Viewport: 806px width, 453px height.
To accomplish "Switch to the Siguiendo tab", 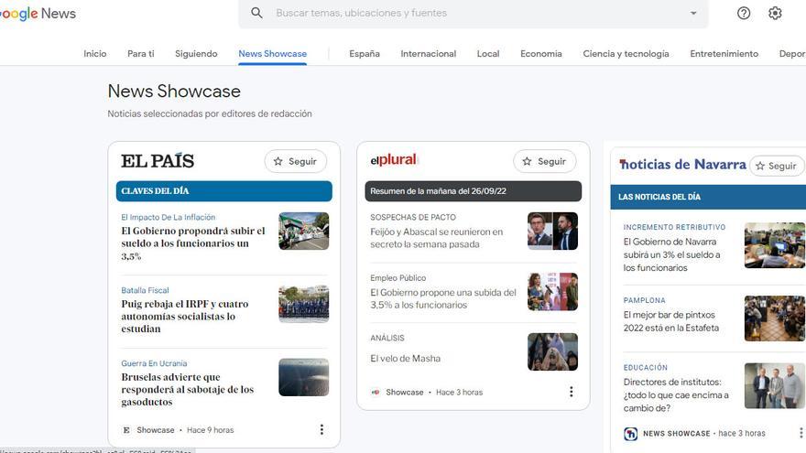I will click(196, 53).
